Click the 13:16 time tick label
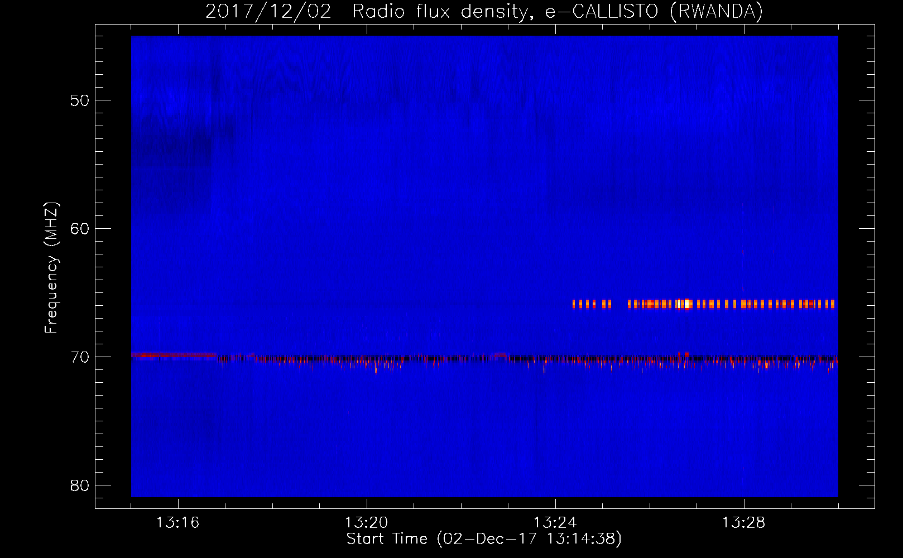Viewport: 903px width, 558px height. pyautogui.click(x=177, y=523)
